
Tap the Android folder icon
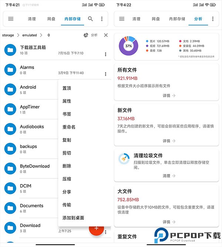(10, 90)
